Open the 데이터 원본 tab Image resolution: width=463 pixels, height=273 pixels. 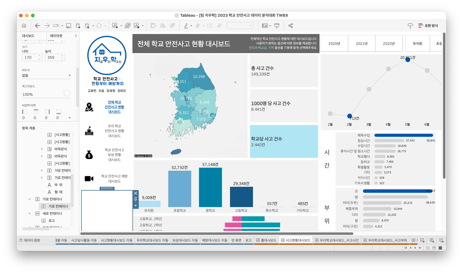pyautogui.click(x=30, y=240)
